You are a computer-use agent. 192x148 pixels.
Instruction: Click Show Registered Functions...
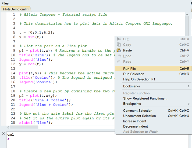point(145,98)
